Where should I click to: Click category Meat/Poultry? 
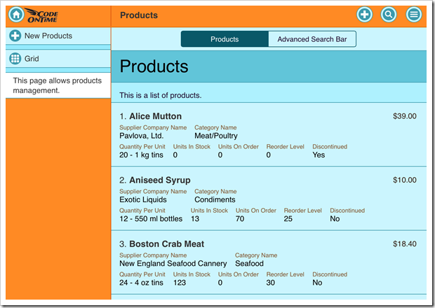coord(216,136)
